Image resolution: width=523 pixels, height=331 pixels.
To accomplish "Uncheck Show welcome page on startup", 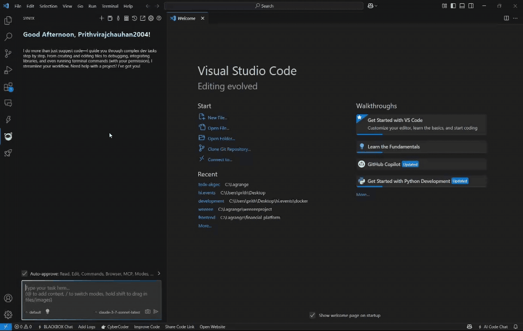I will pos(312,315).
